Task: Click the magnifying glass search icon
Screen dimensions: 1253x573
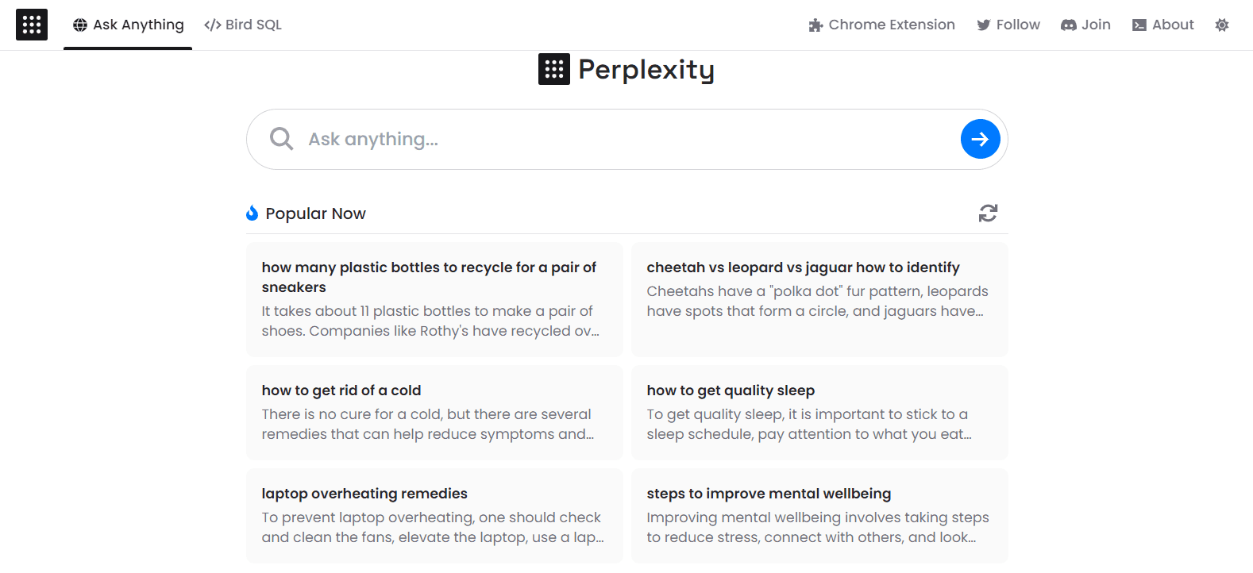Action: [281, 139]
